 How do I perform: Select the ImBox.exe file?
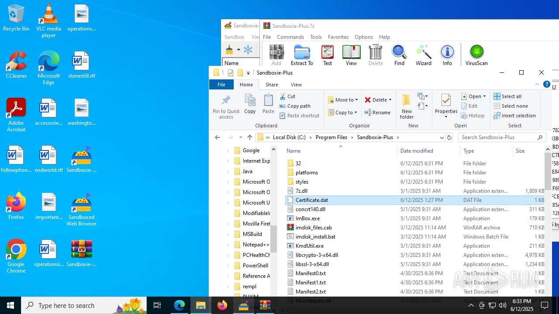307,218
